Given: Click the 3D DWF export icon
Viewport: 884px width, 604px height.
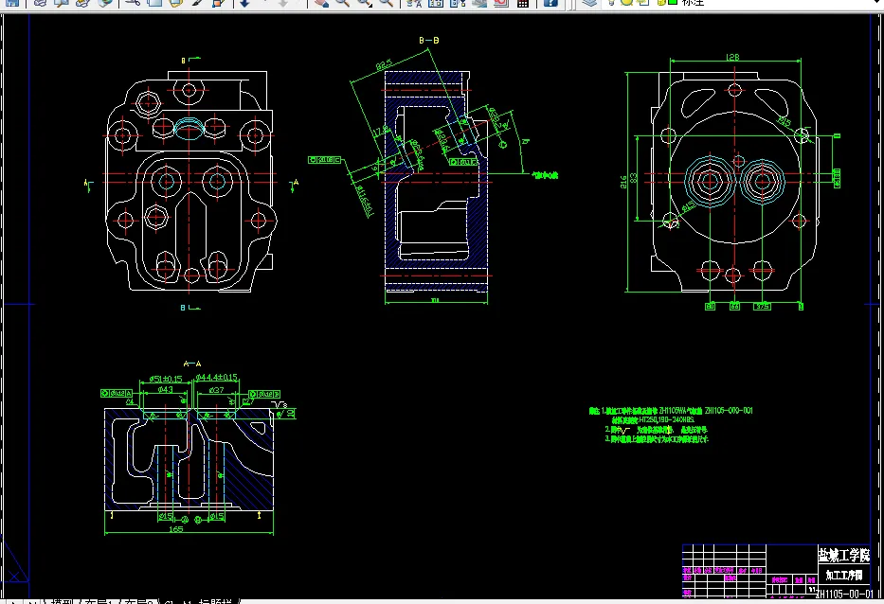Looking at the screenshot, I should pyautogui.click(x=104, y=3).
